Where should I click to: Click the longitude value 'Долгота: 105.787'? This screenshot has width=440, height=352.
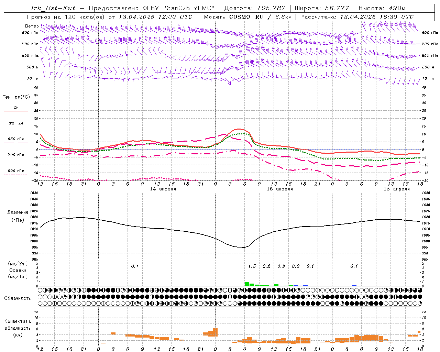(255, 8)
